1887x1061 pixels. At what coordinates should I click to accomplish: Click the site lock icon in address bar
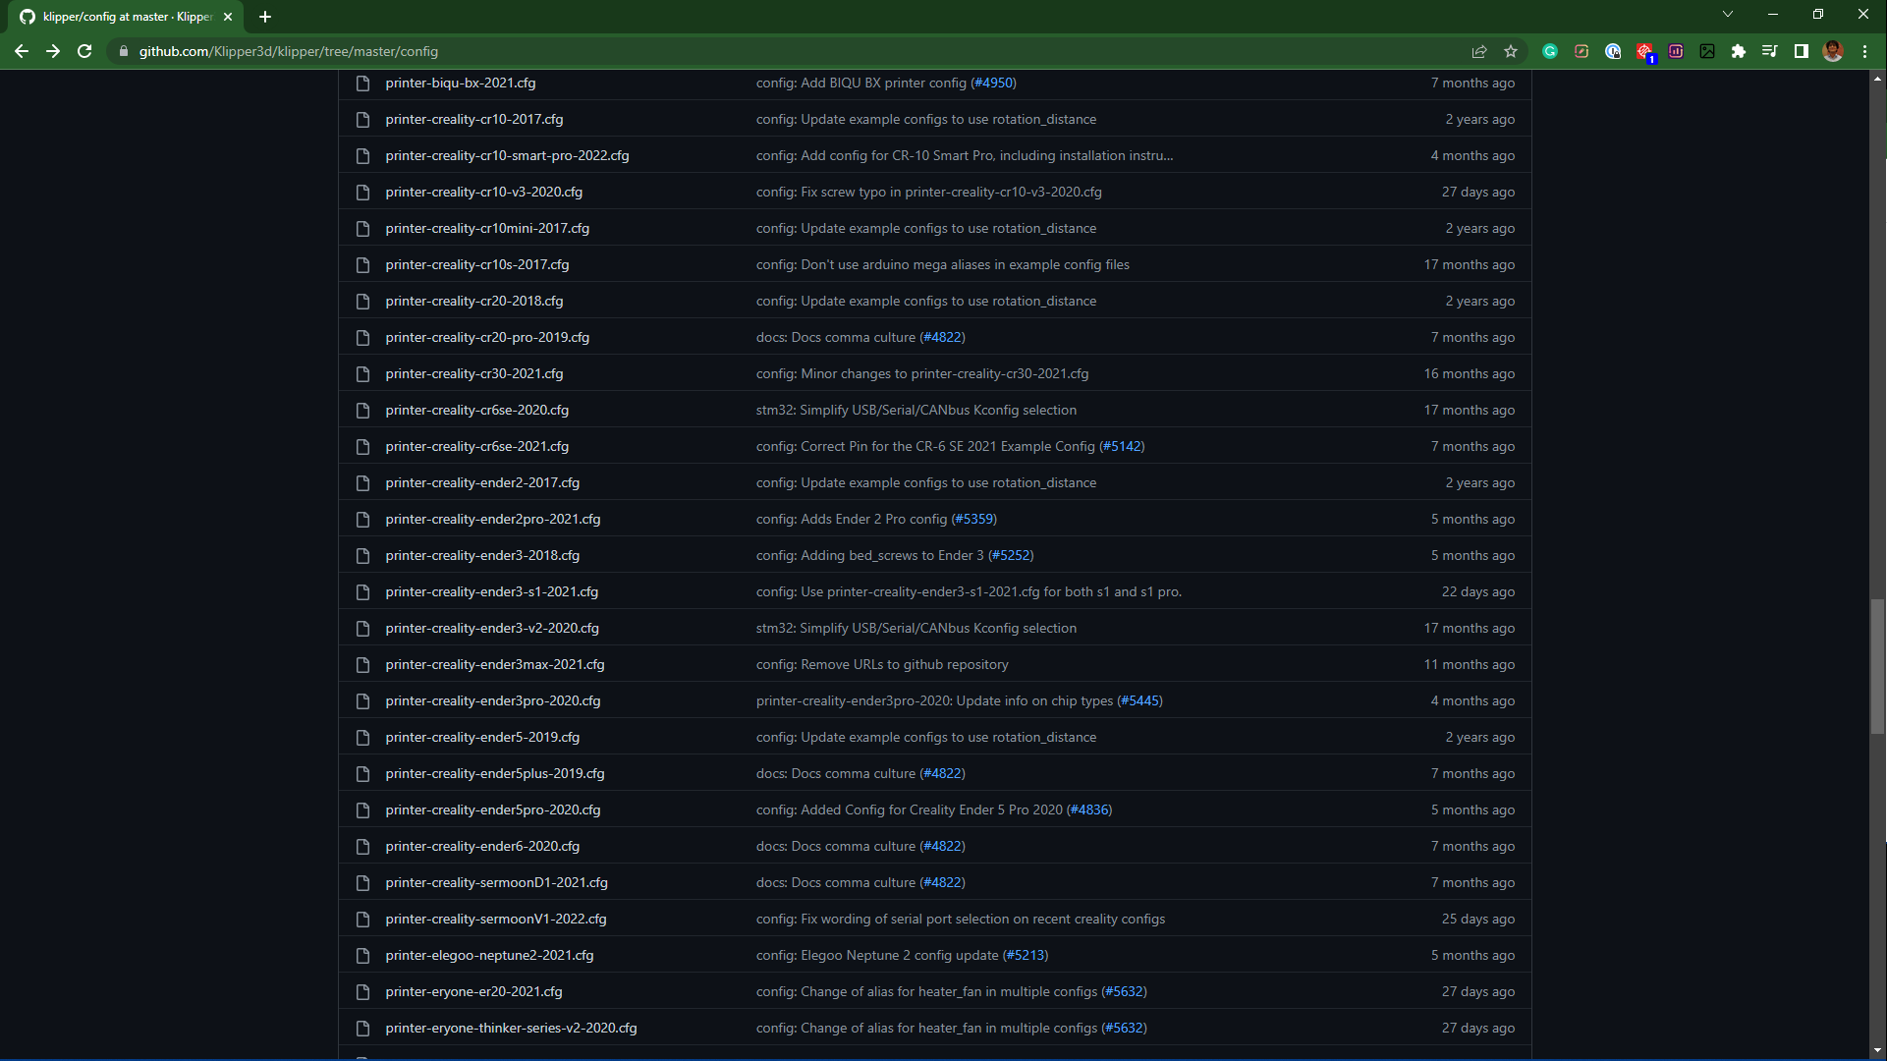point(123,51)
